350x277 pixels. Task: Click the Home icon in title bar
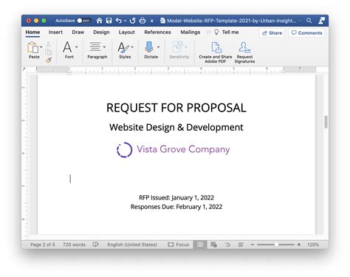[99, 21]
